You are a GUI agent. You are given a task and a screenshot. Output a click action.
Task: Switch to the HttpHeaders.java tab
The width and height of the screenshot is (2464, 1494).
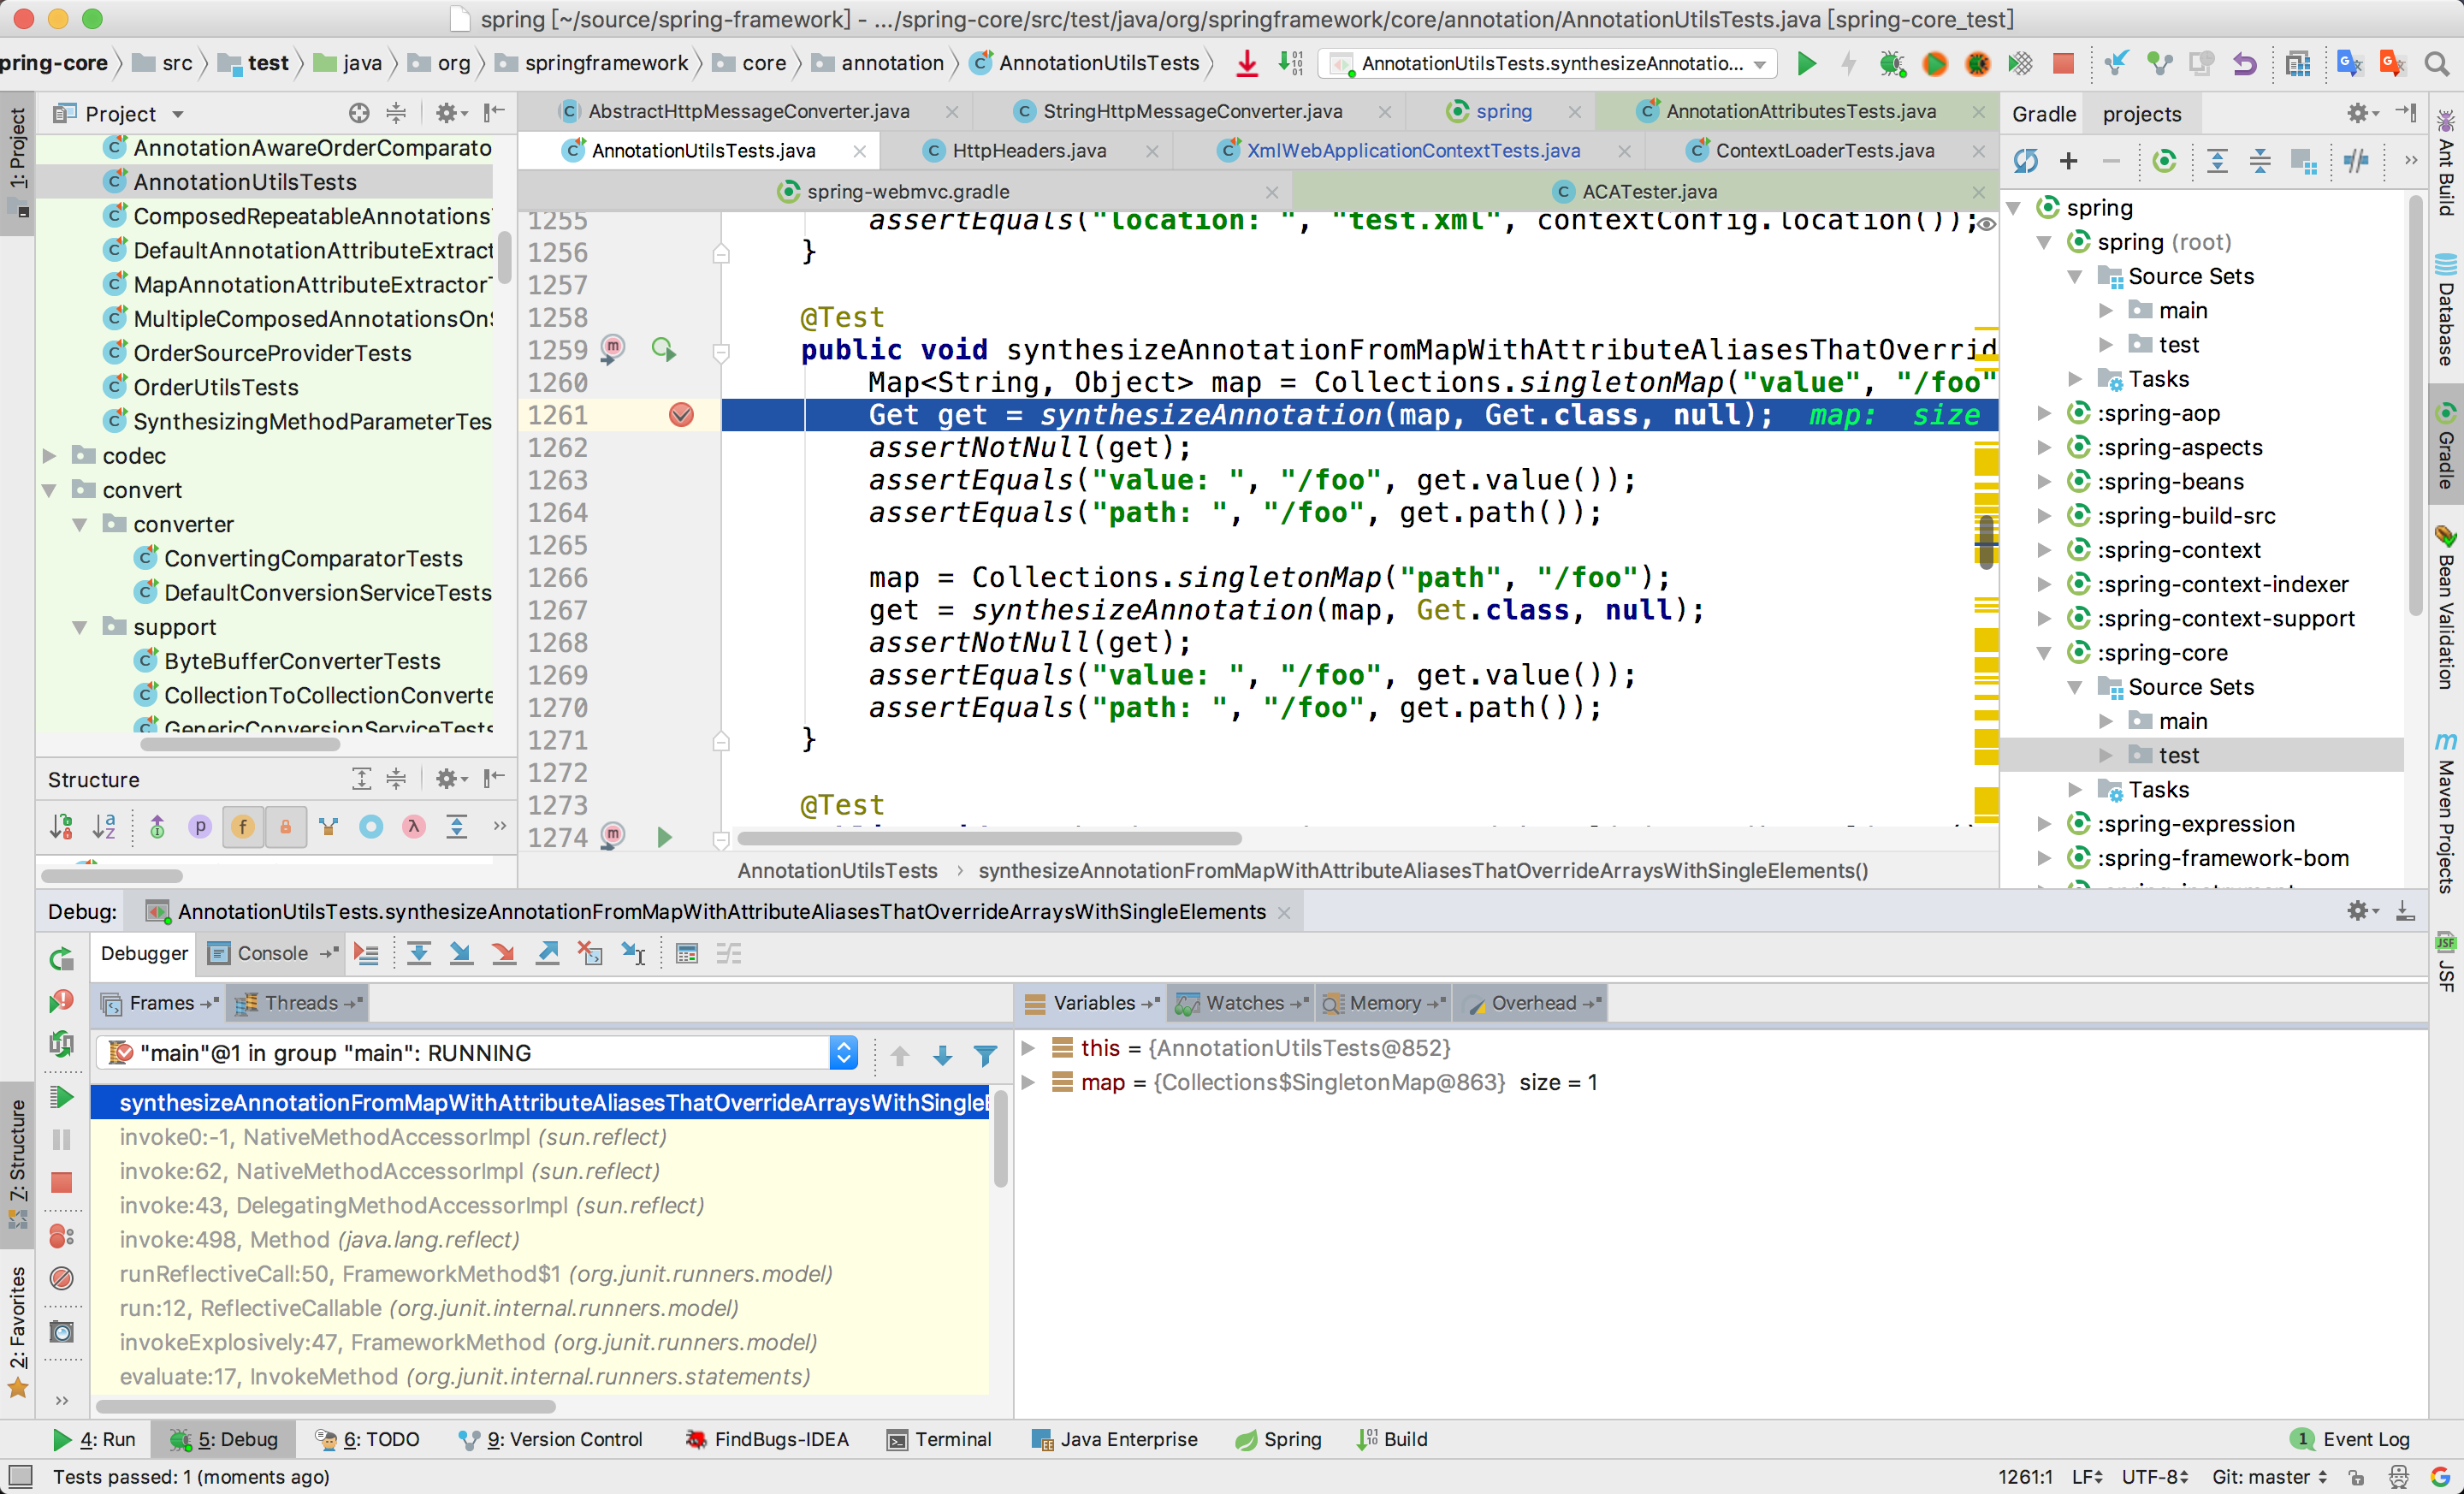[x=1030, y=150]
